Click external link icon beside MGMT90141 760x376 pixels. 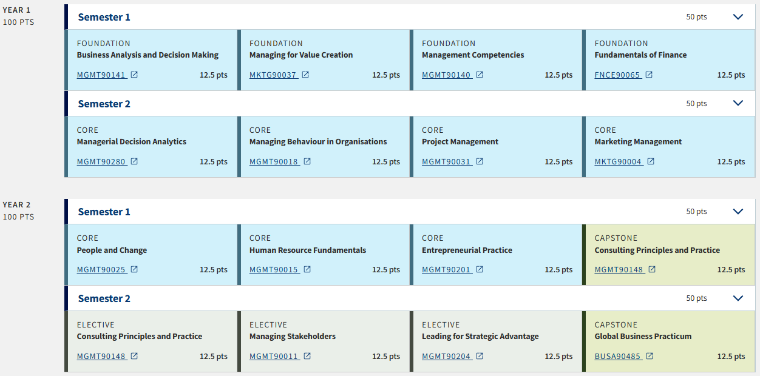134,75
